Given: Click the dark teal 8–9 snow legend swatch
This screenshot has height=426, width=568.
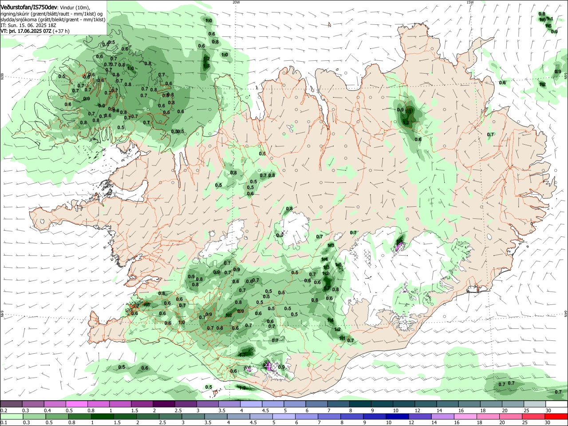Looking at the screenshot, I should pyautogui.click(x=360, y=404).
